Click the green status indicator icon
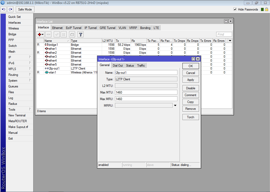270x192 pixels. pyautogui.click(x=262, y=9)
